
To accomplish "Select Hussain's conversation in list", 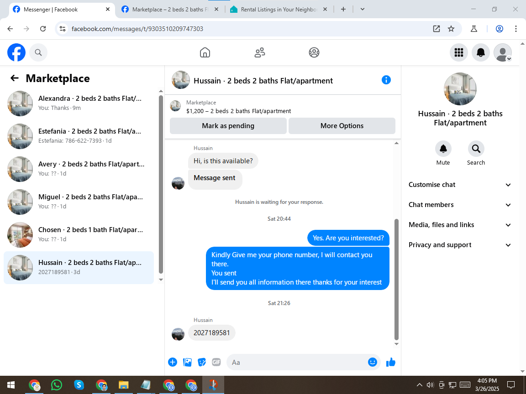I will coord(79,267).
